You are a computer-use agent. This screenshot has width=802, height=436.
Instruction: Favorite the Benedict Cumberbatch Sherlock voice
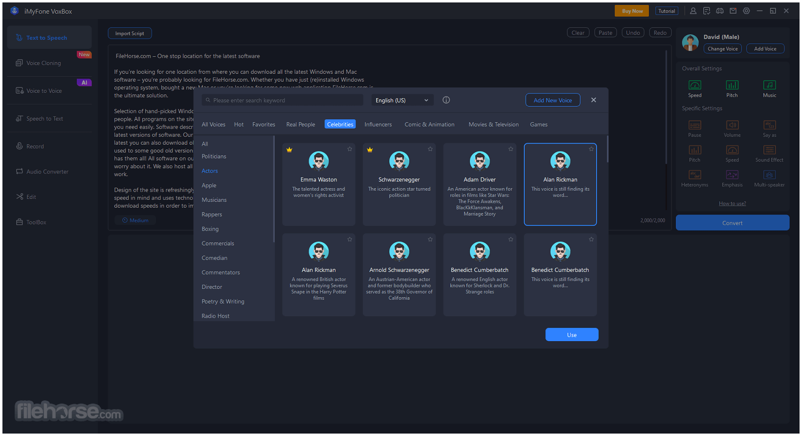[511, 240]
